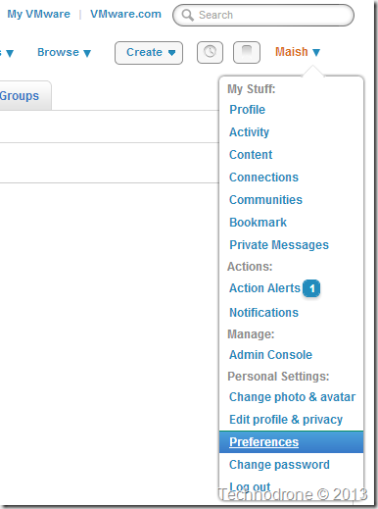Go to My VMware link
Viewport: 378px width, 509px height.
(38, 14)
